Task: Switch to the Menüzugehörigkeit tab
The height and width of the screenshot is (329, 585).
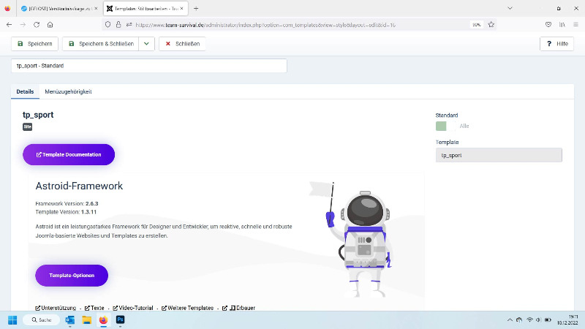Action: [x=68, y=91]
